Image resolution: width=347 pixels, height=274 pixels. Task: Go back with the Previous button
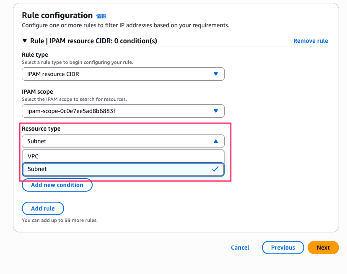(x=283, y=248)
